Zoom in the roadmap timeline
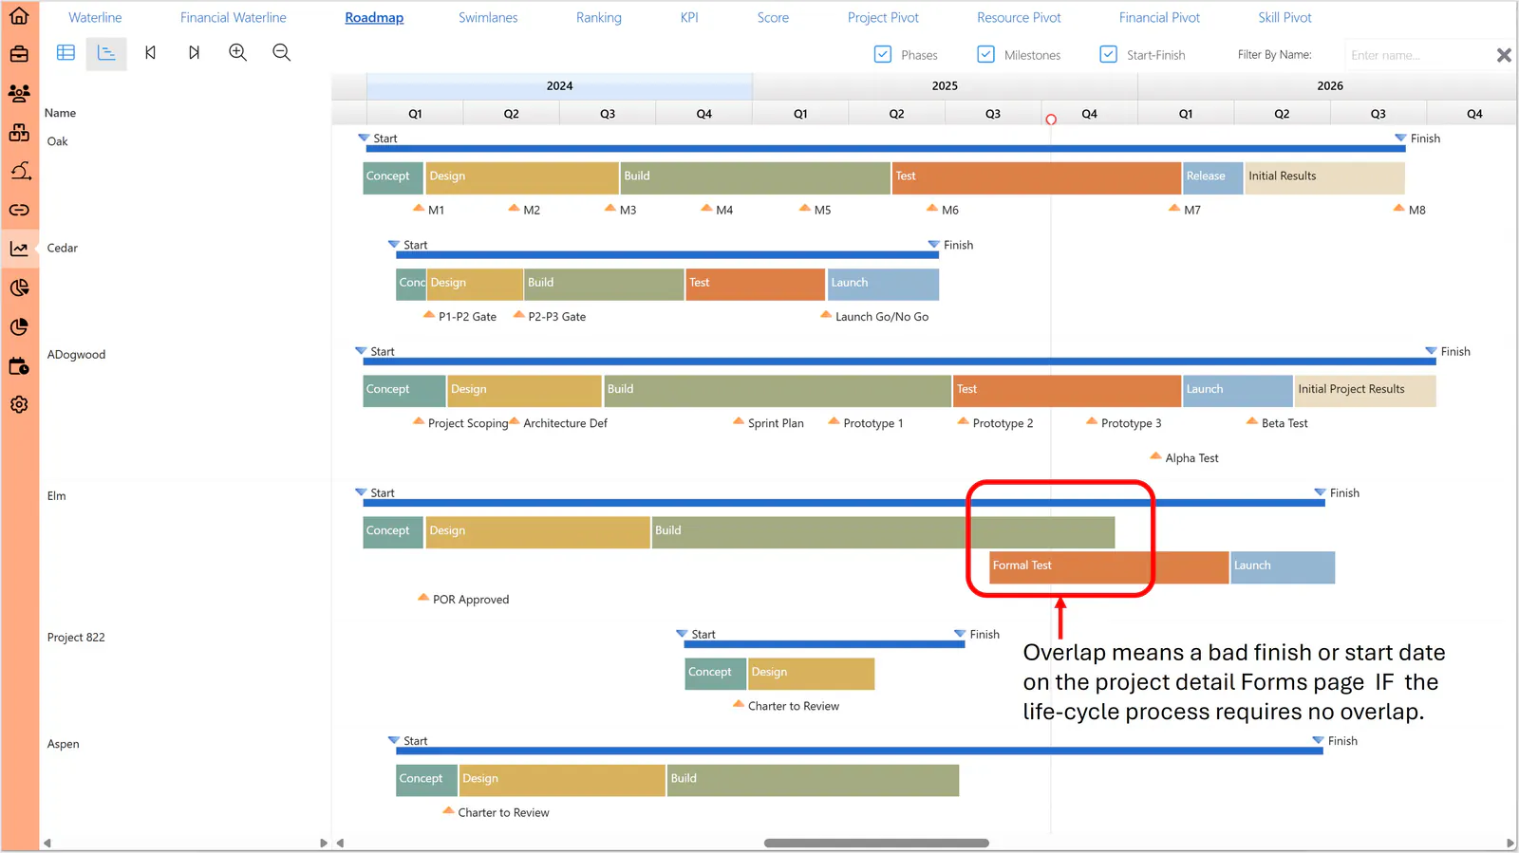 237,53
